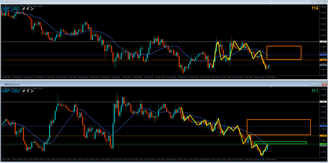Click the GBP USD メイン label in the H1 chart
328x163 pixels.
click(17, 91)
